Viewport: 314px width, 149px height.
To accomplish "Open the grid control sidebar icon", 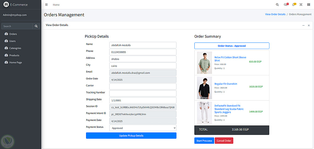I will click(309, 5).
